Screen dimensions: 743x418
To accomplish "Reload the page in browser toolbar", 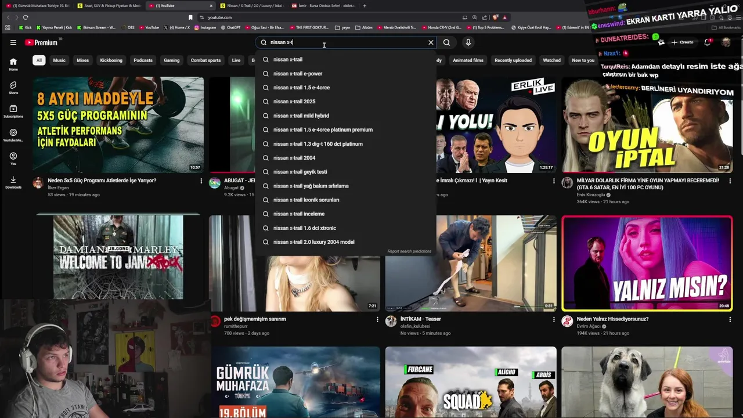I will click(26, 17).
